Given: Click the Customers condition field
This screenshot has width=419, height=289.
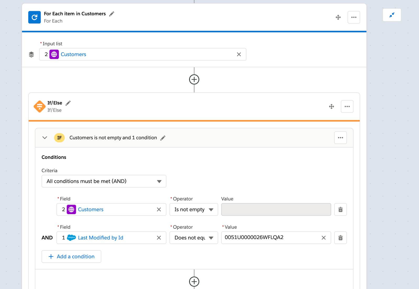Looking at the screenshot, I should pyautogui.click(x=111, y=209).
